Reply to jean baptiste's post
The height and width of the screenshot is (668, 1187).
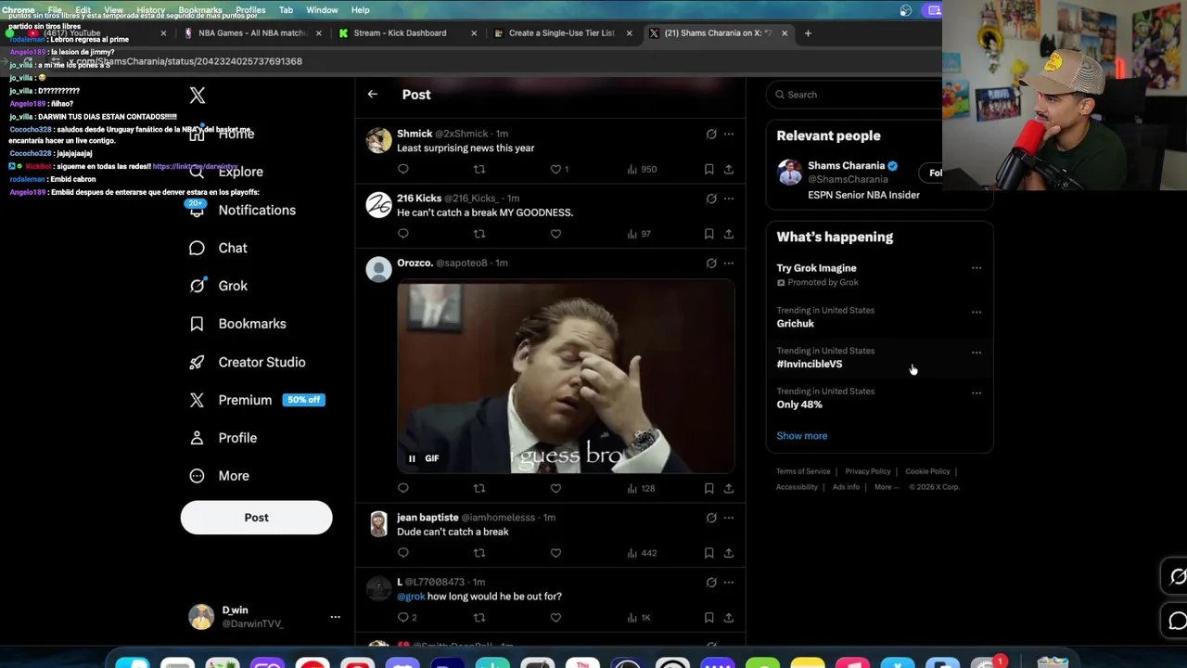pos(402,553)
